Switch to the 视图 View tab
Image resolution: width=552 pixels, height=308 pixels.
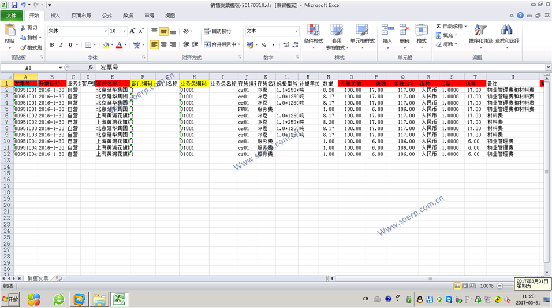170,16
